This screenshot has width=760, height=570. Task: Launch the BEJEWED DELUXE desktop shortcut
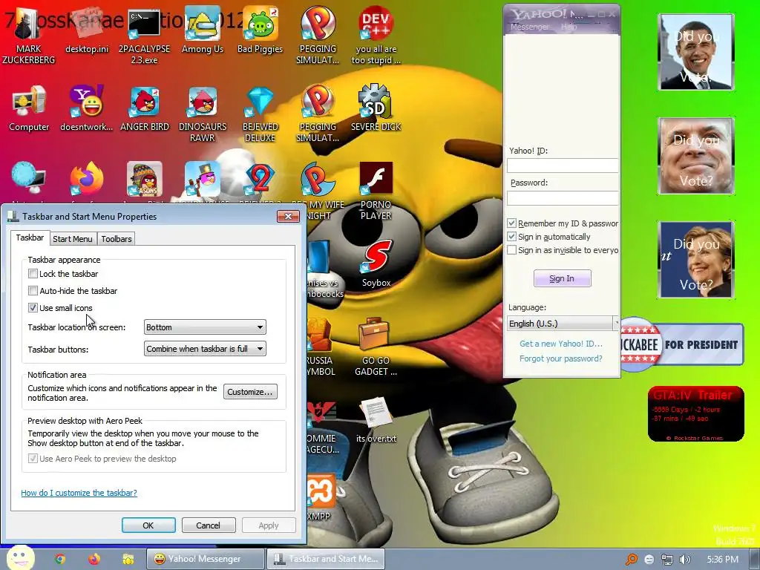coord(261,114)
